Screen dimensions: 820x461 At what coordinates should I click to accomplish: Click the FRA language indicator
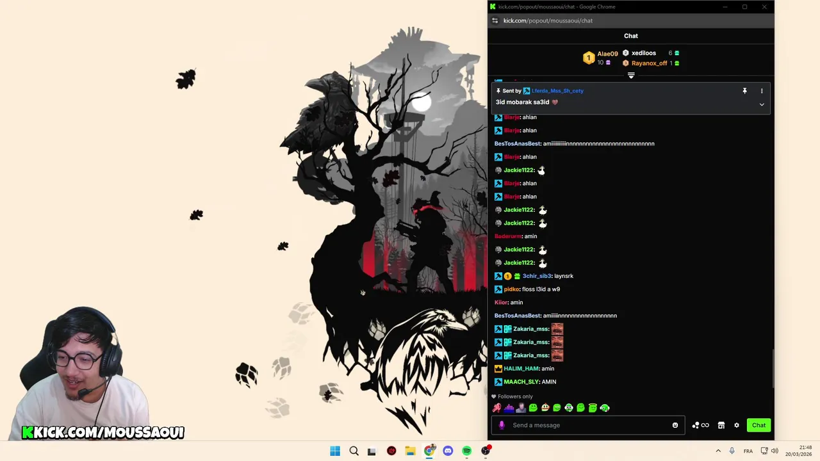[x=748, y=451]
